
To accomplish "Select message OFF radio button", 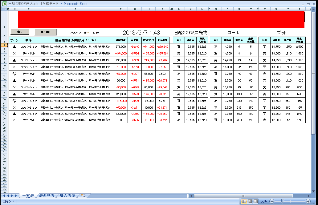I will click(94, 33).
